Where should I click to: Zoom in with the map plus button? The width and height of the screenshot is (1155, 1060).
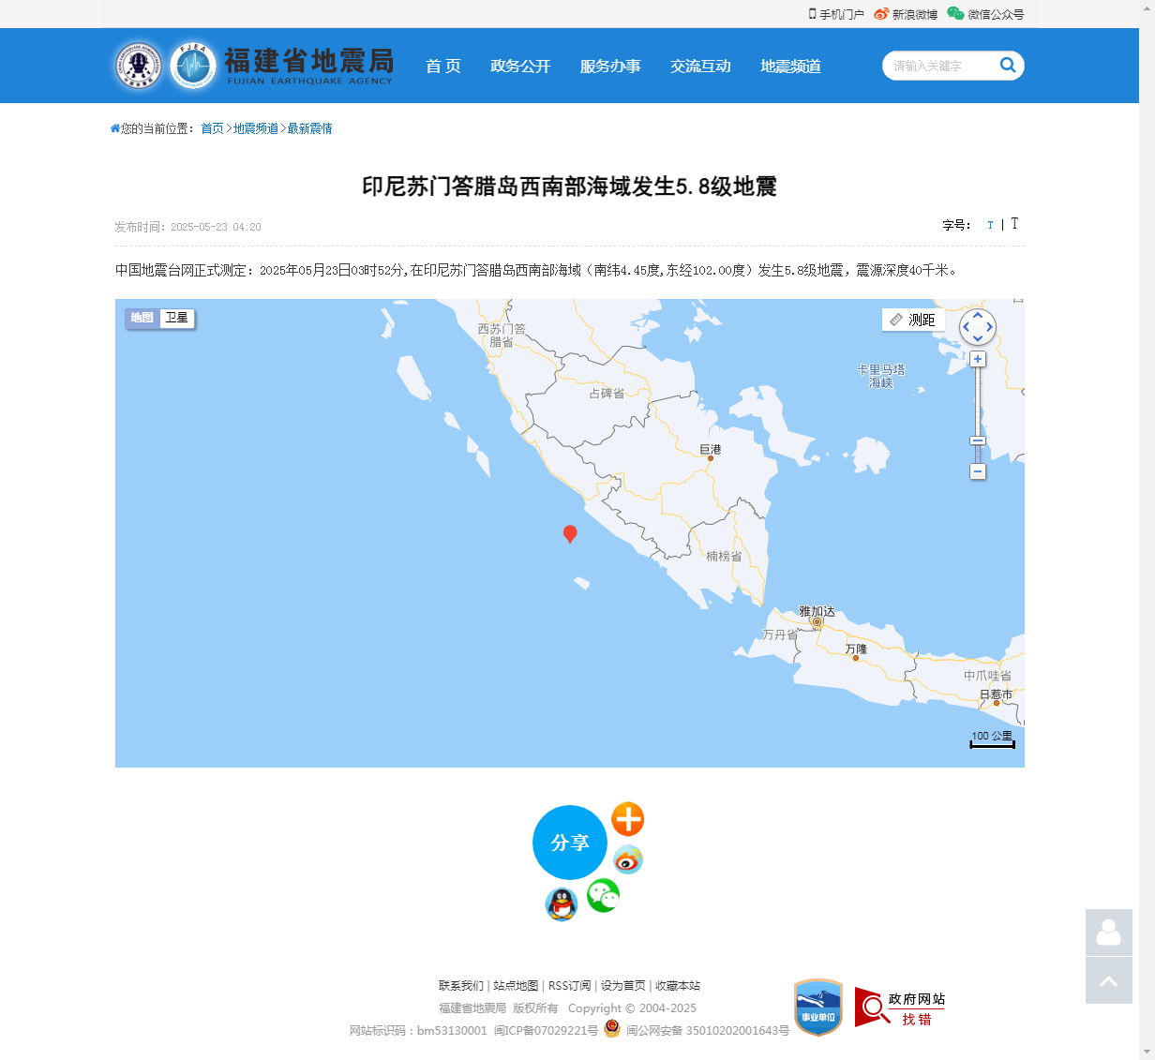click(978, 360)
